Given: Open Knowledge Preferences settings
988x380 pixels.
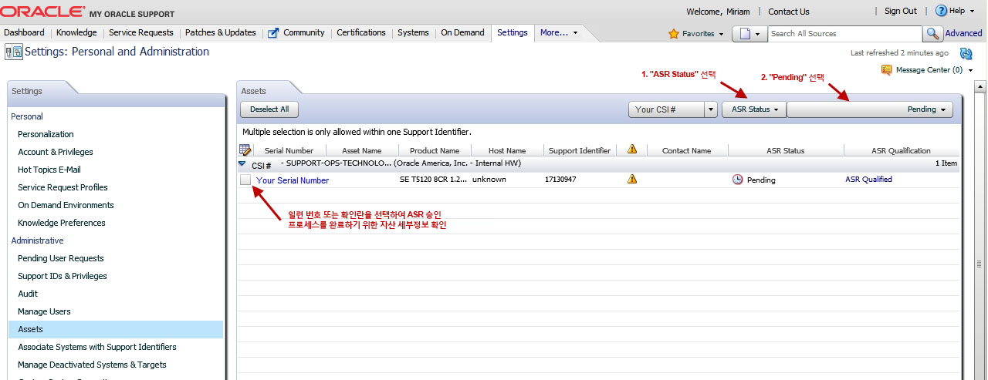Looking at the screenshot, I should [x=62, y=223].
